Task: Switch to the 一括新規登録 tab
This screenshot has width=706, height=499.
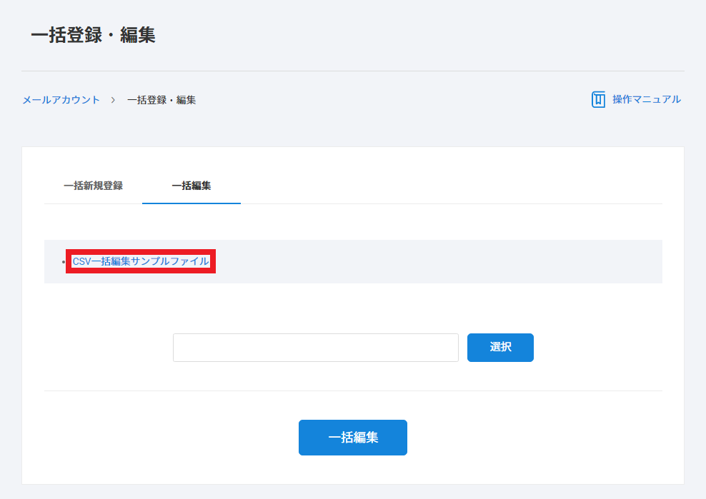Action: pos(93,186)
